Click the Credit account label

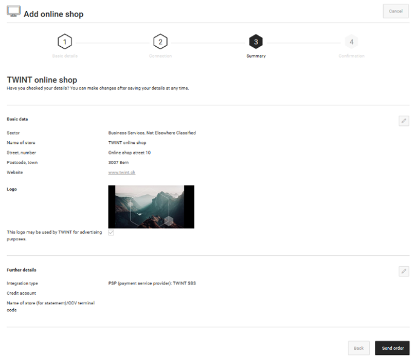coord(21,293)
